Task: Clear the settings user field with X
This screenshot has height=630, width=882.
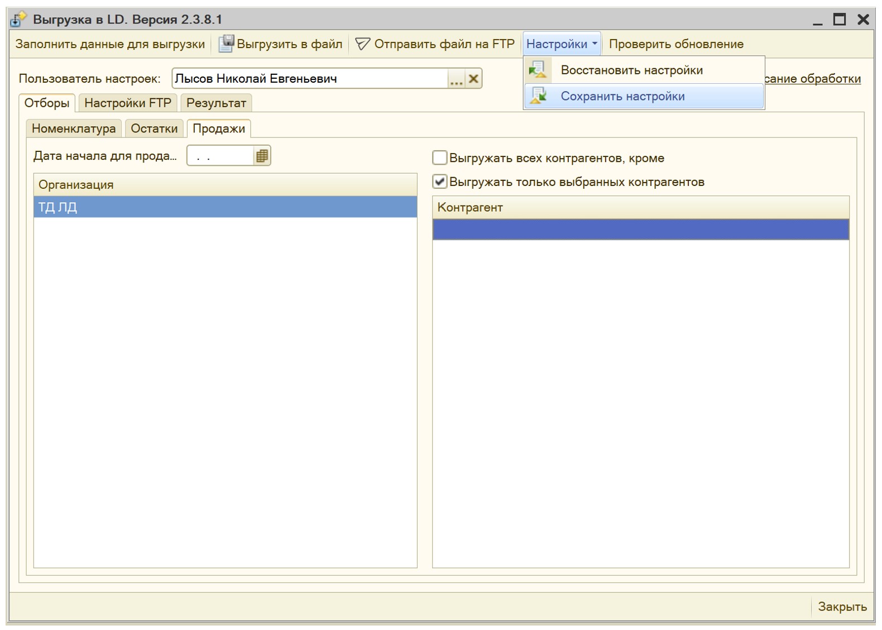Action: (473, 79)
